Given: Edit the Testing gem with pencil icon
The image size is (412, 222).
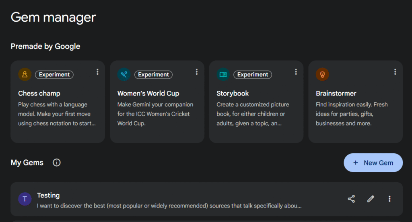Looking at the screenshot, I should 371,199.
